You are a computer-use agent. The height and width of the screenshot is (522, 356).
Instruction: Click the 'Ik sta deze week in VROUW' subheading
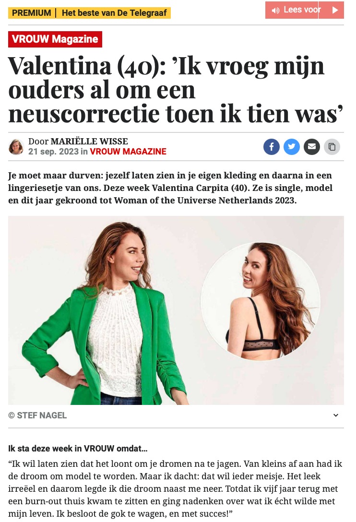click(78, 449)
